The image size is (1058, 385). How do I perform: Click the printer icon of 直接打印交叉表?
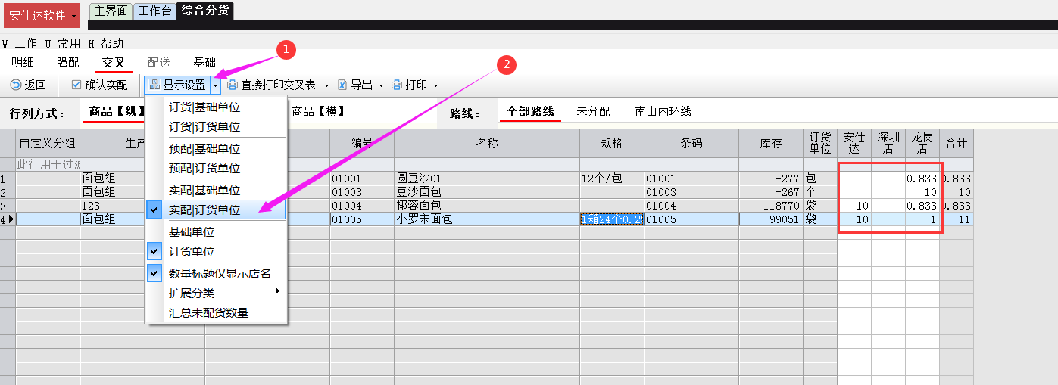[233, 85]
